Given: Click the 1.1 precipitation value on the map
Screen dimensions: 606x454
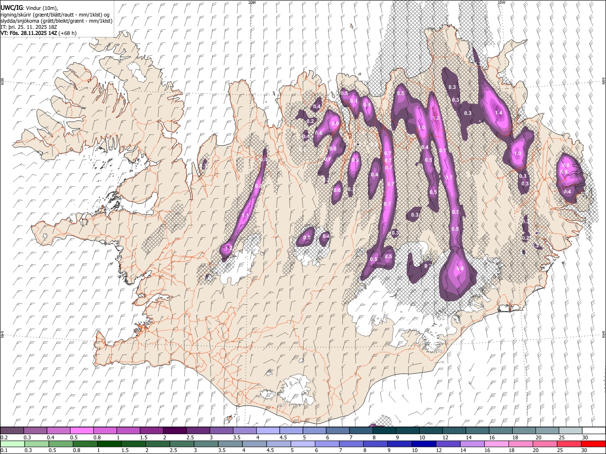Looking at the screenshot, I should pos(245,215).
